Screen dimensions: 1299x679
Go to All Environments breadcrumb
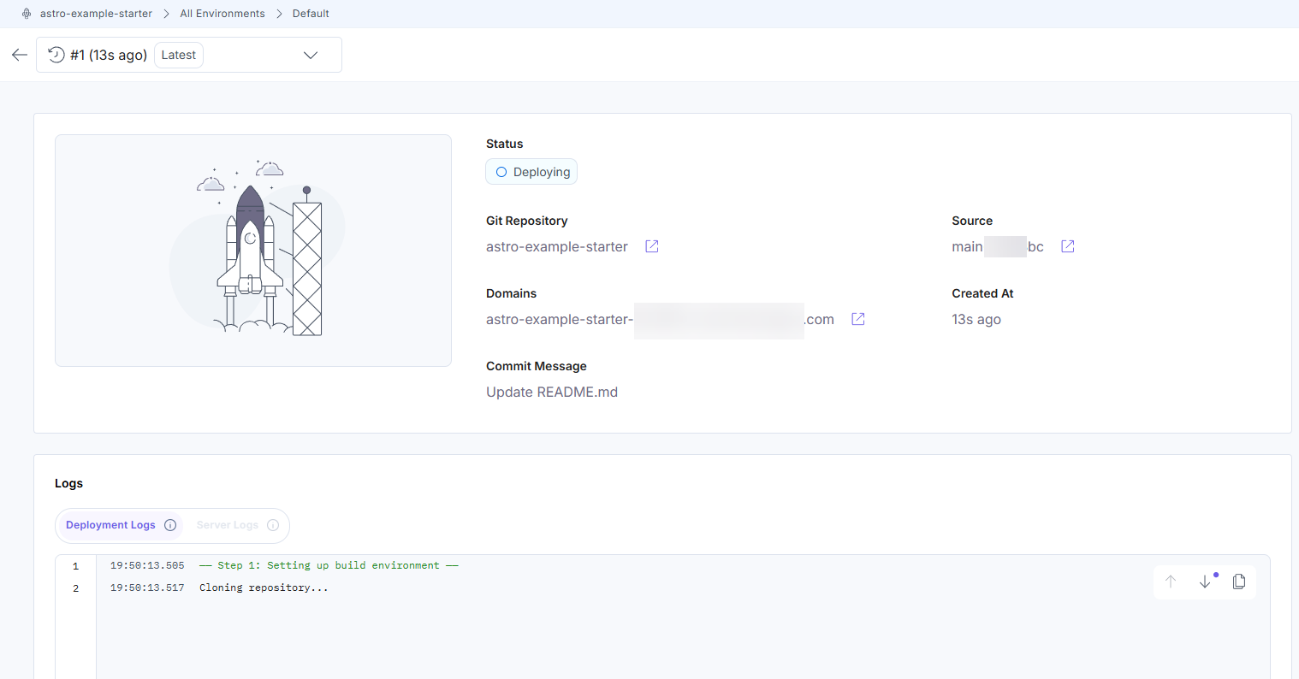pos(222,14)
